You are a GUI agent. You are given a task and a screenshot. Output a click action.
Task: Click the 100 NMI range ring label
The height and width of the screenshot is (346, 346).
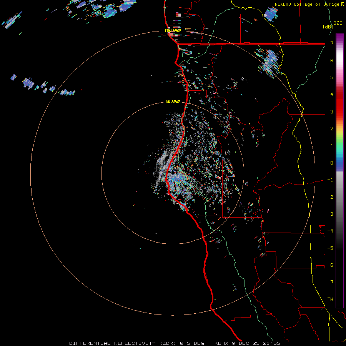(x=173, y=30)
